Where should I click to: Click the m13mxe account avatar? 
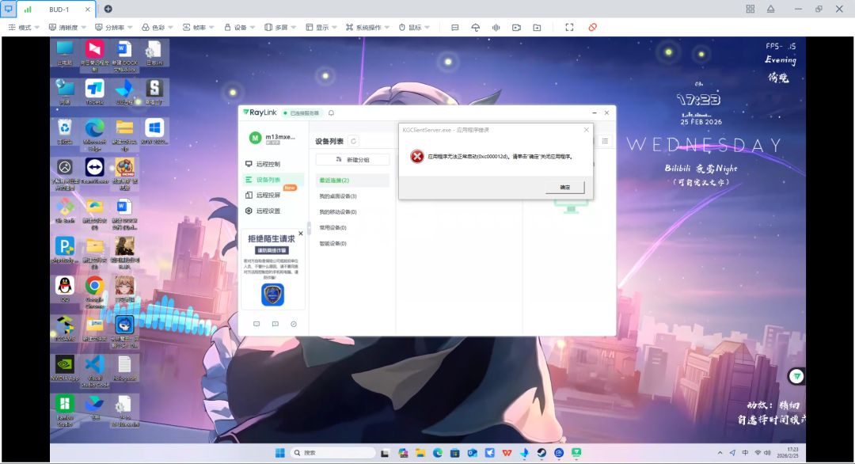[x=255, y=139]
